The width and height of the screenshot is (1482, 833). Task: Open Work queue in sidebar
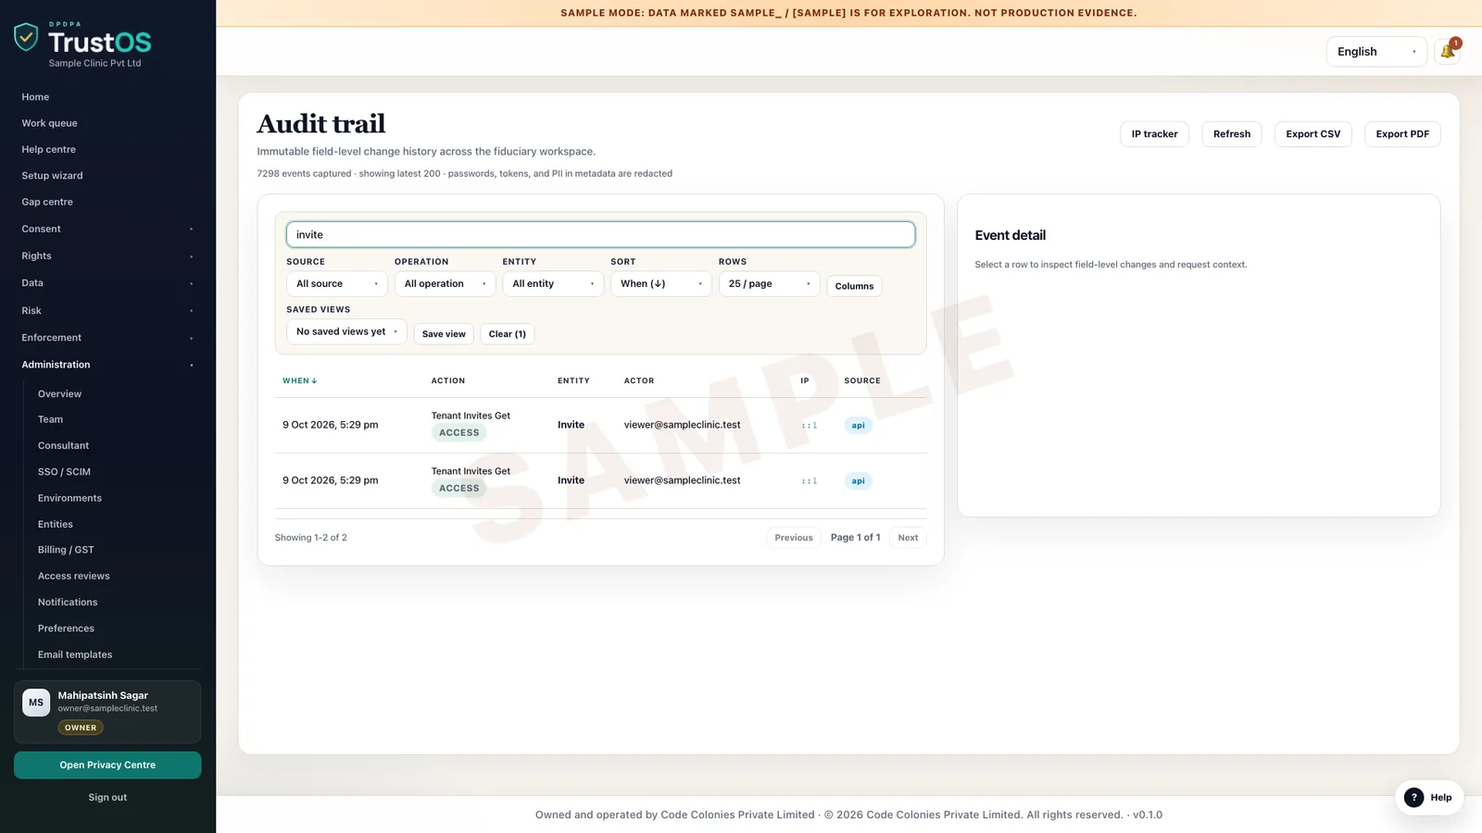pos(49,123)
